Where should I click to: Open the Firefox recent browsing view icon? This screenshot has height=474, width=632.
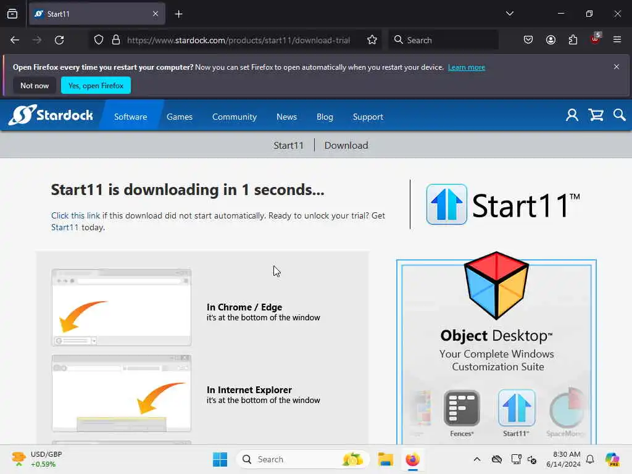pyautogui.click(x=12, y=14)
